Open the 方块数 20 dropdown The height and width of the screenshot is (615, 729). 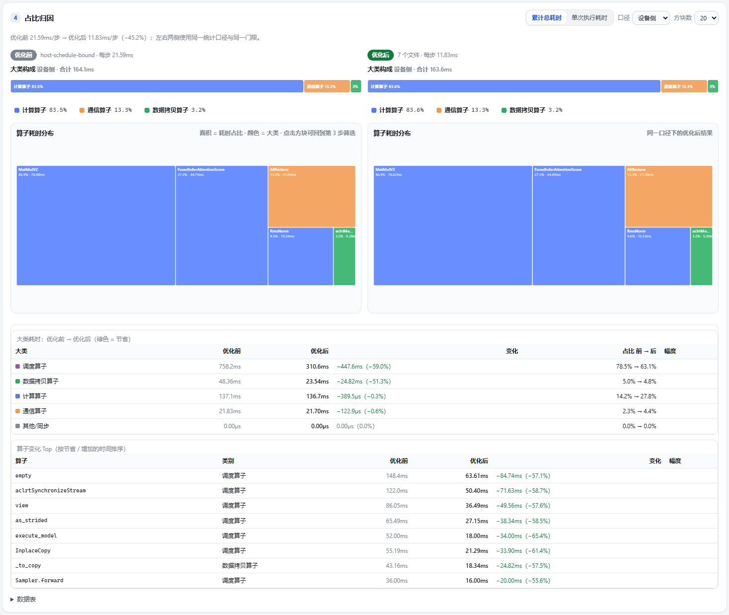point(706,18)
